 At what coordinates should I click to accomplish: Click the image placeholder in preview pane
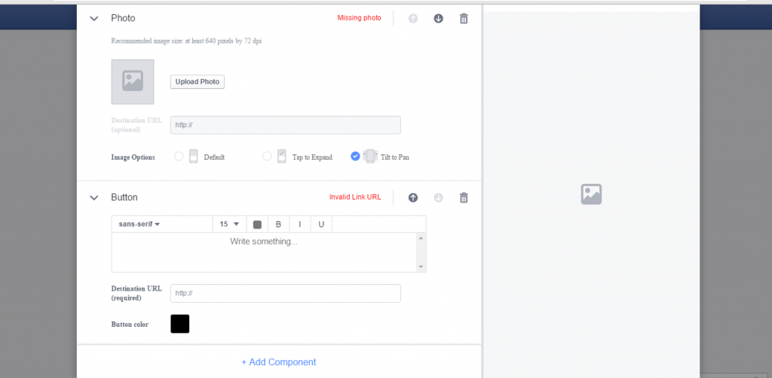(x=591, y=194)
